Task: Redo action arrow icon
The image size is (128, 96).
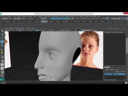Action: (24, 18)
